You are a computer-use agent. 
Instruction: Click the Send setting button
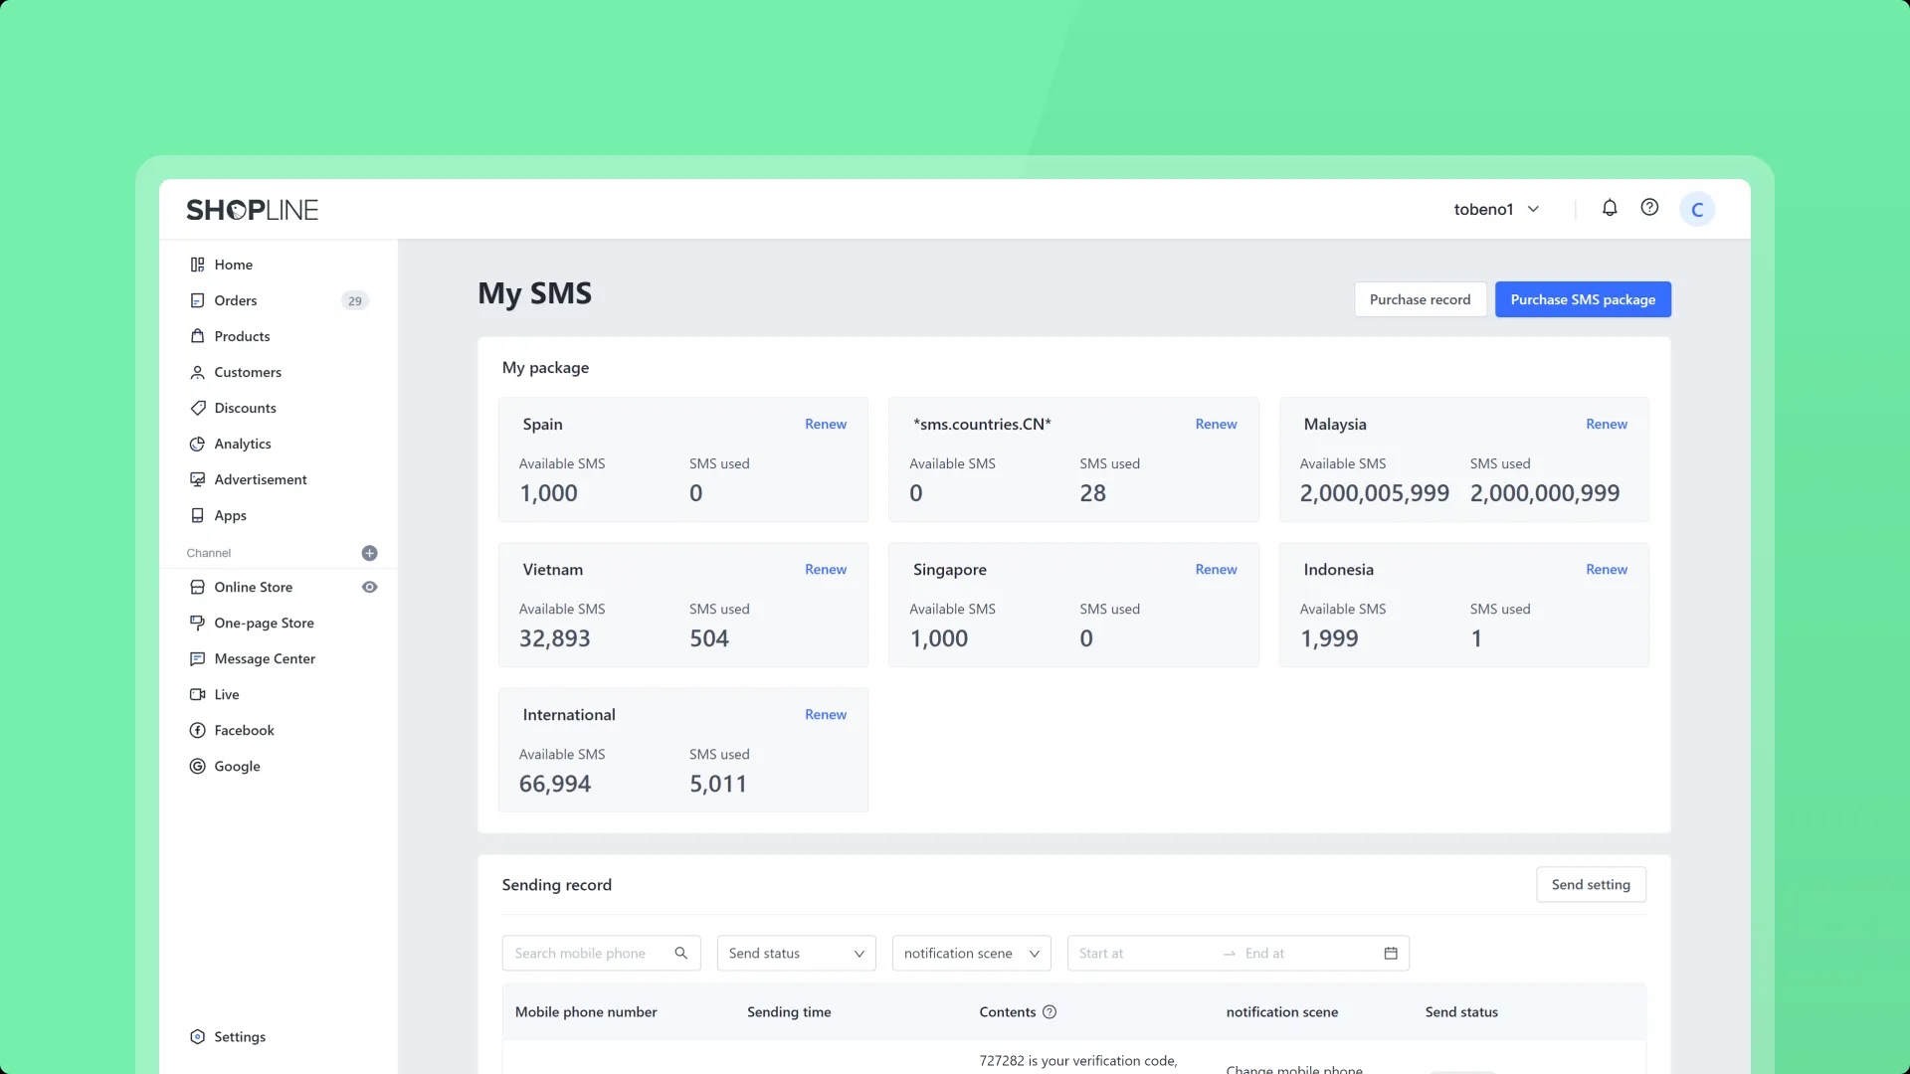pos(1591,884)
